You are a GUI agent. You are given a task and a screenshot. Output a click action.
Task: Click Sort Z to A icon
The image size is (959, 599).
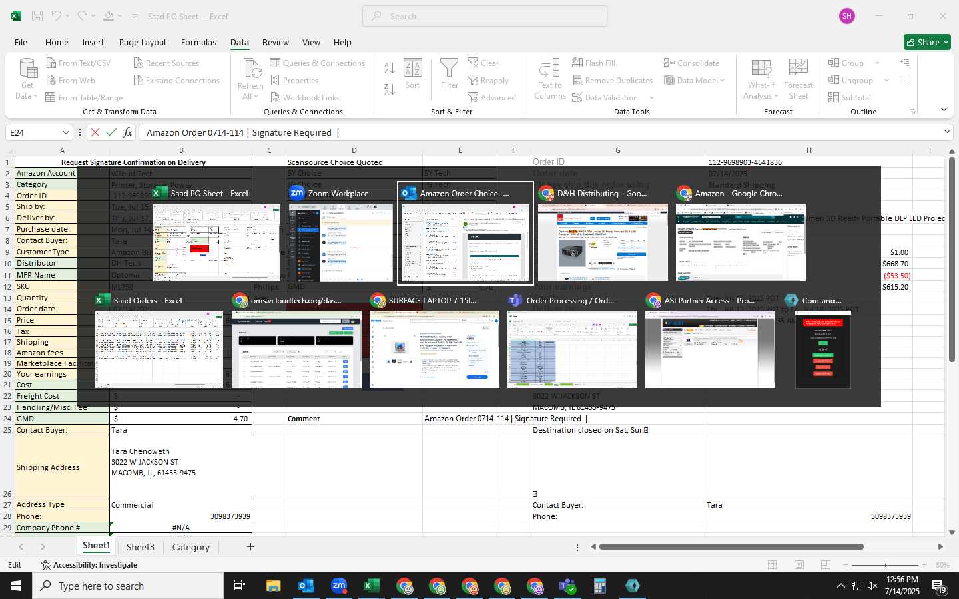(x=390, y=89)
